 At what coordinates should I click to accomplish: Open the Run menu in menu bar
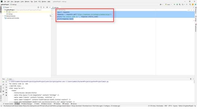click(x=32, y=2)
